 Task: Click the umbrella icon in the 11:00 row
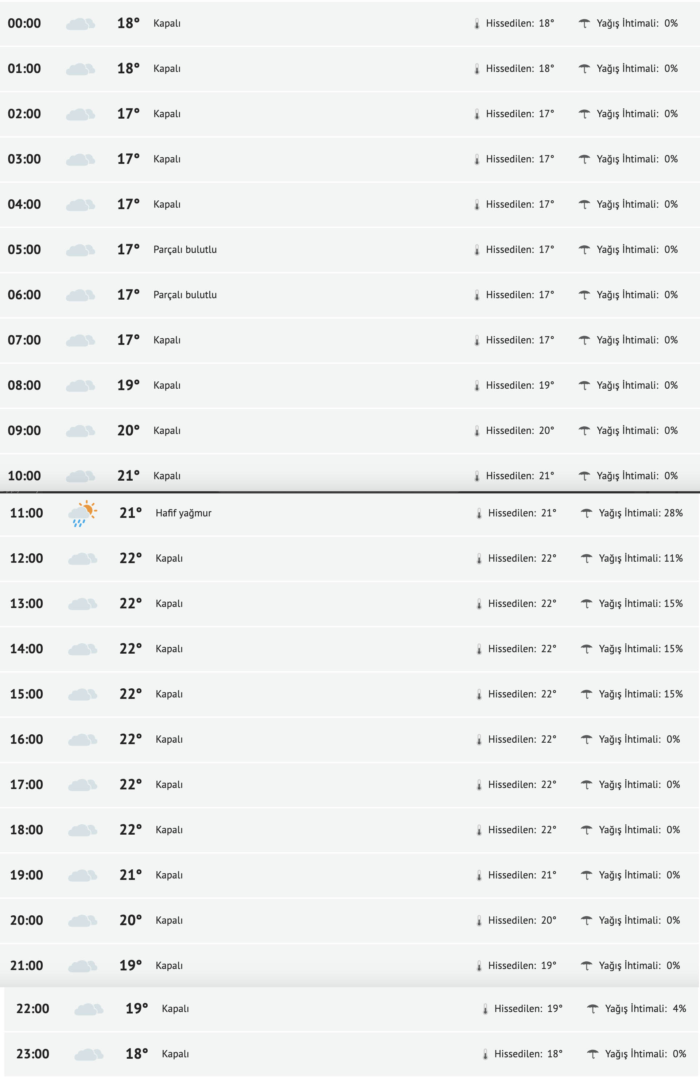586,513
